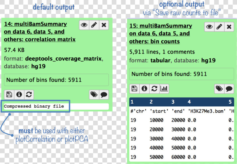Click column 1 header in preview table

(132, 102)
